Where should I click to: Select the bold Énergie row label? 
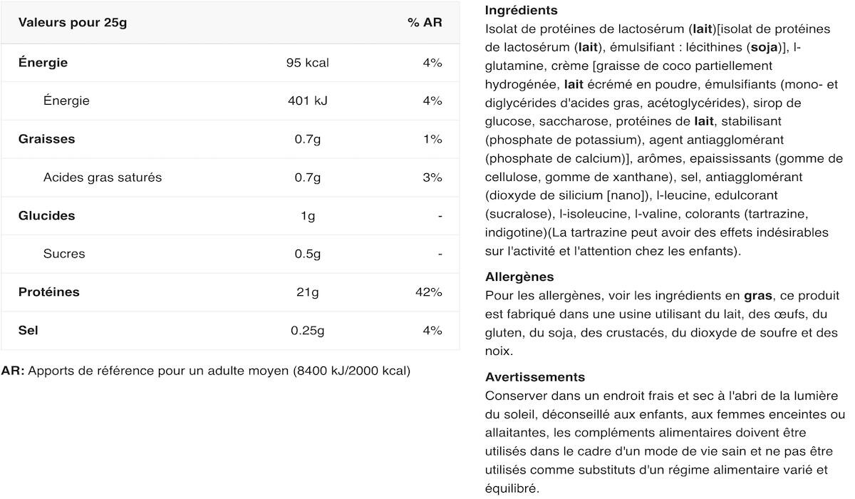click(43, 63)
